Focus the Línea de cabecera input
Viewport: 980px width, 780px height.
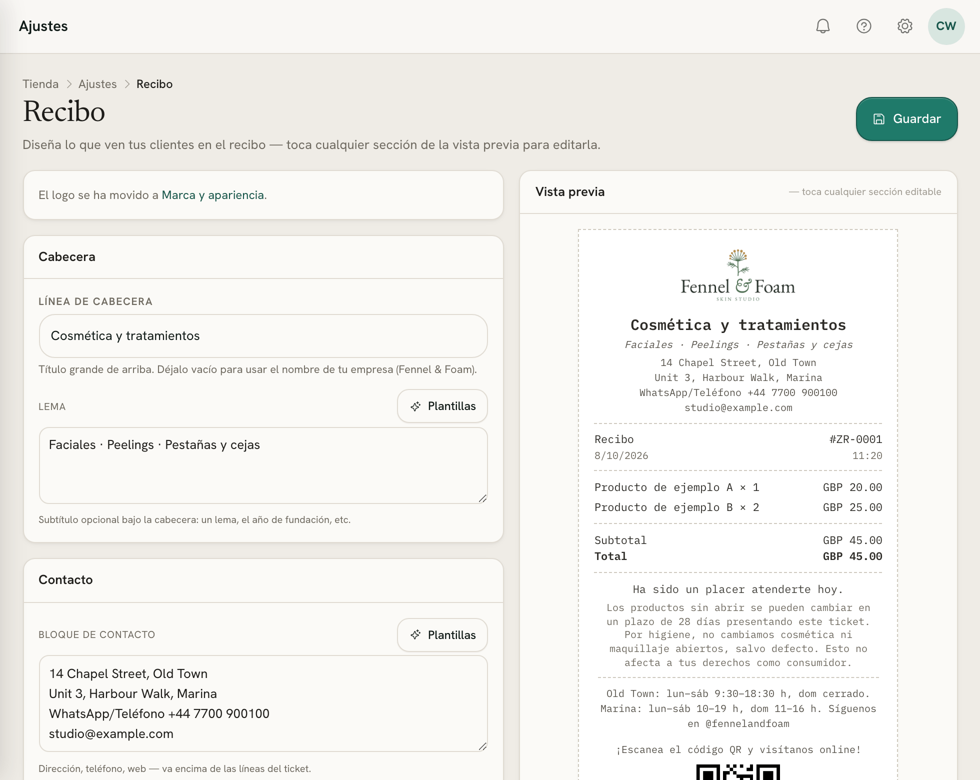263,336
